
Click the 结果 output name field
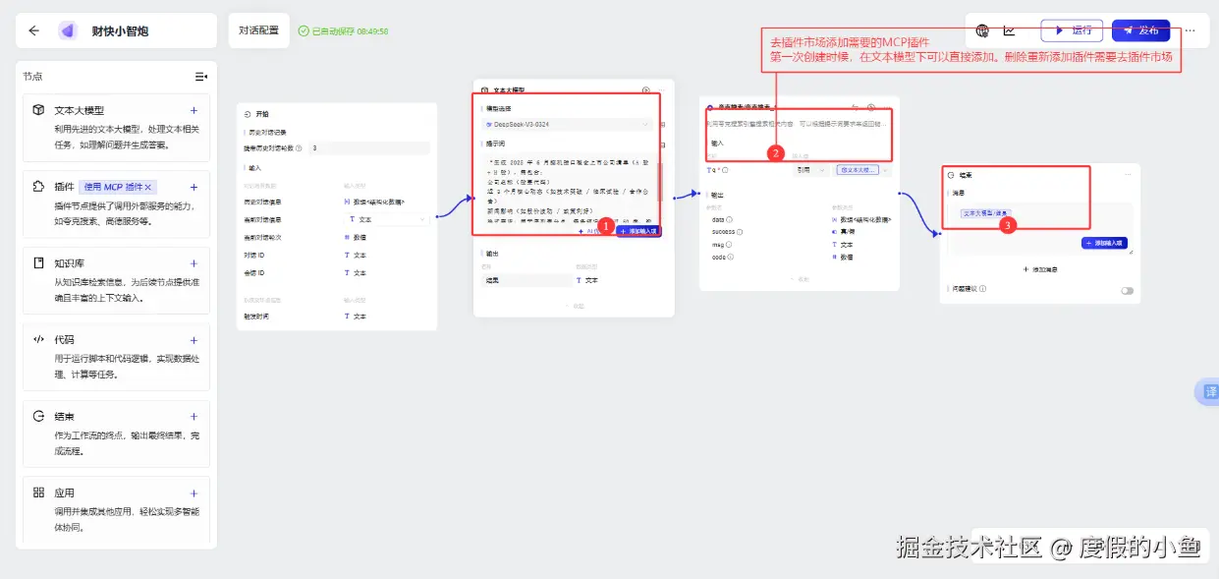click(526, 280)
